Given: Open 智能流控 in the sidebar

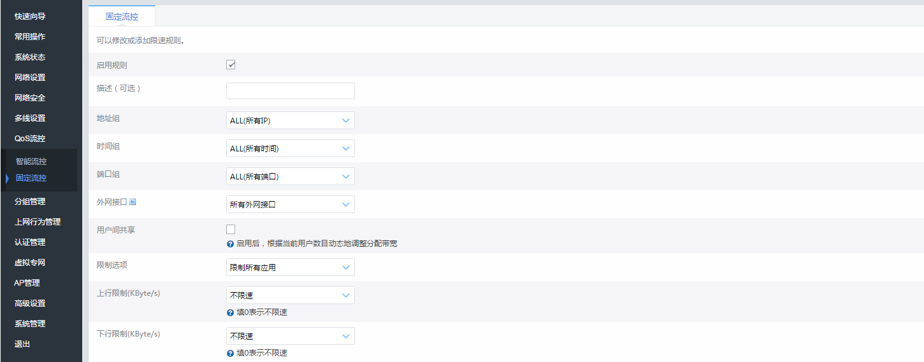Looking at the screenshot, I should [31, 162].
